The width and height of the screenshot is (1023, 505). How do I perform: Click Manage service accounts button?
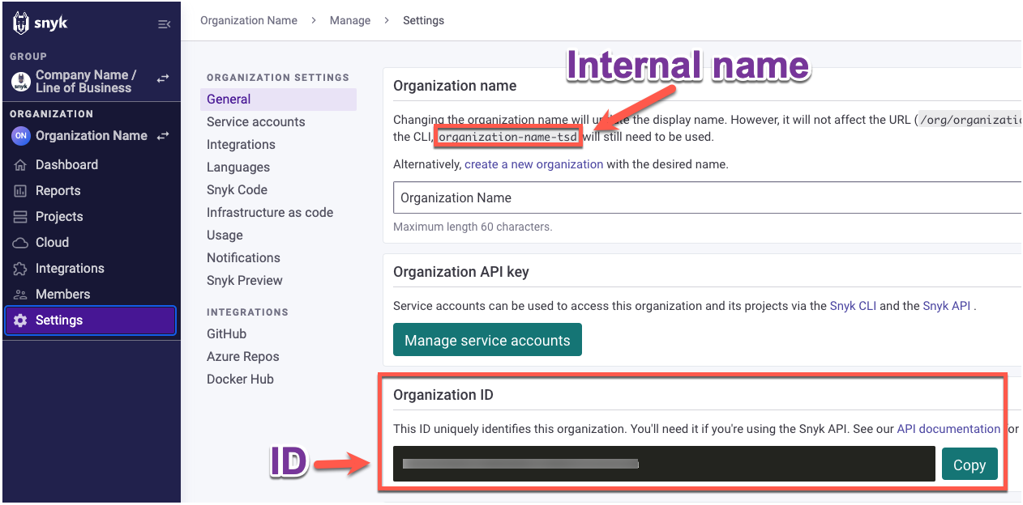487,340
